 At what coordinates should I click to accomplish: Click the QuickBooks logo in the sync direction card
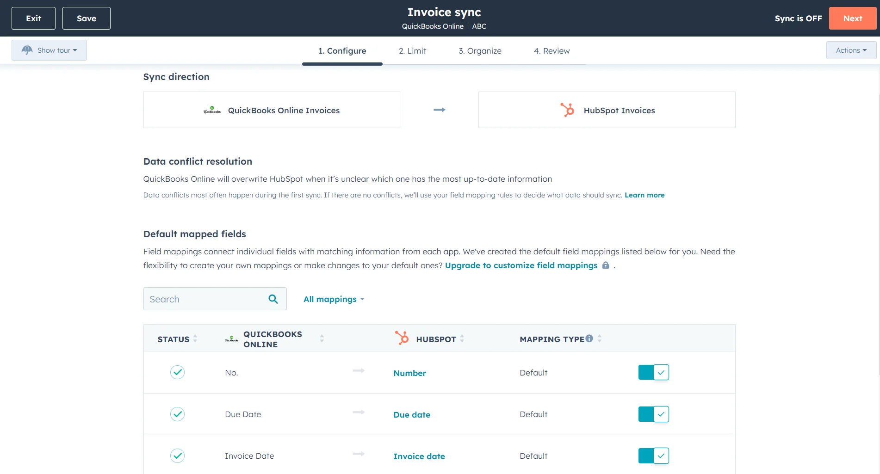click(212, 111)
